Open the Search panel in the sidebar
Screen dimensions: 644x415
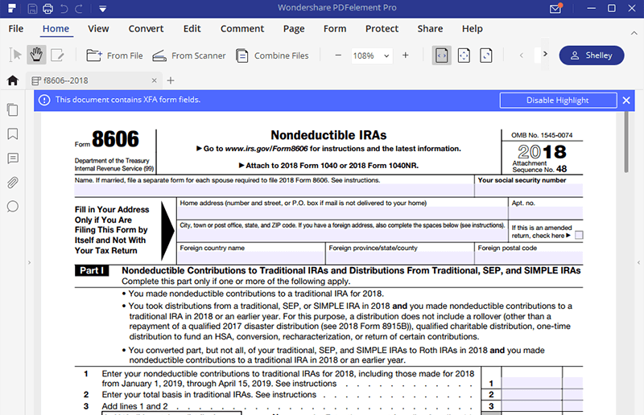click(x=12, y=207)
